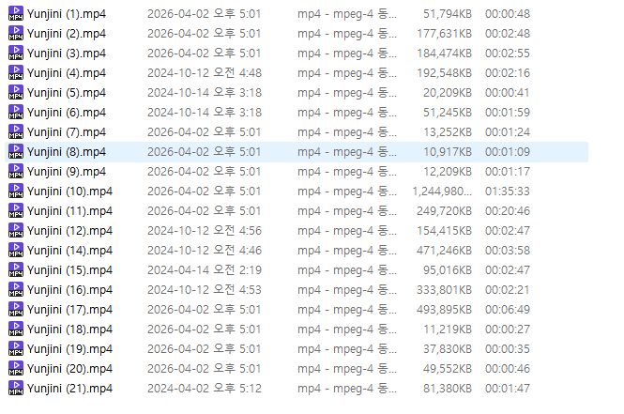624x414 pixels.
Task: Select the icon of Yunjini (10).mp4
Action: click(16, 191)
